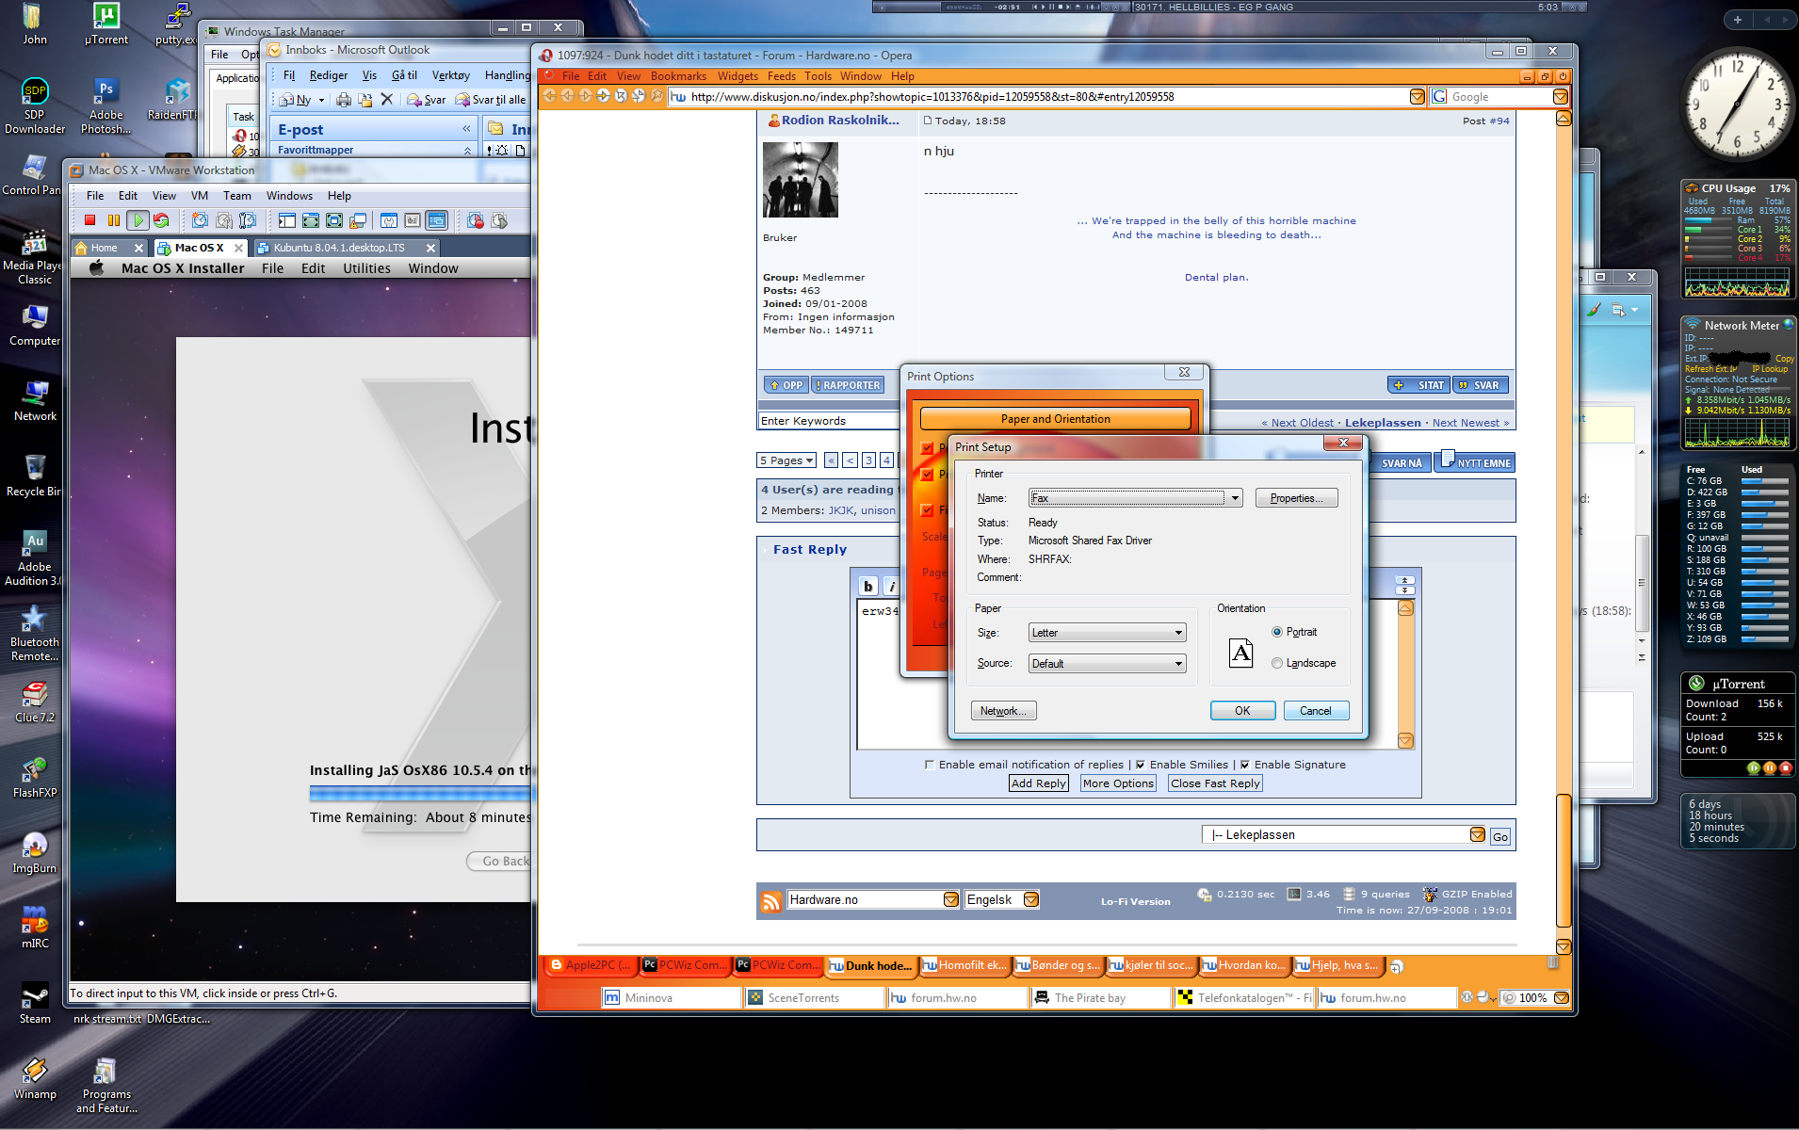This screenshot has width=1799, height=1130.
Task: Click OK in the Print Setup dialog
Action: pos(1242,711)
